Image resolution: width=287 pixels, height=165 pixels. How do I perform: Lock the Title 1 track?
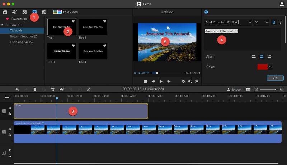(10, 114)
